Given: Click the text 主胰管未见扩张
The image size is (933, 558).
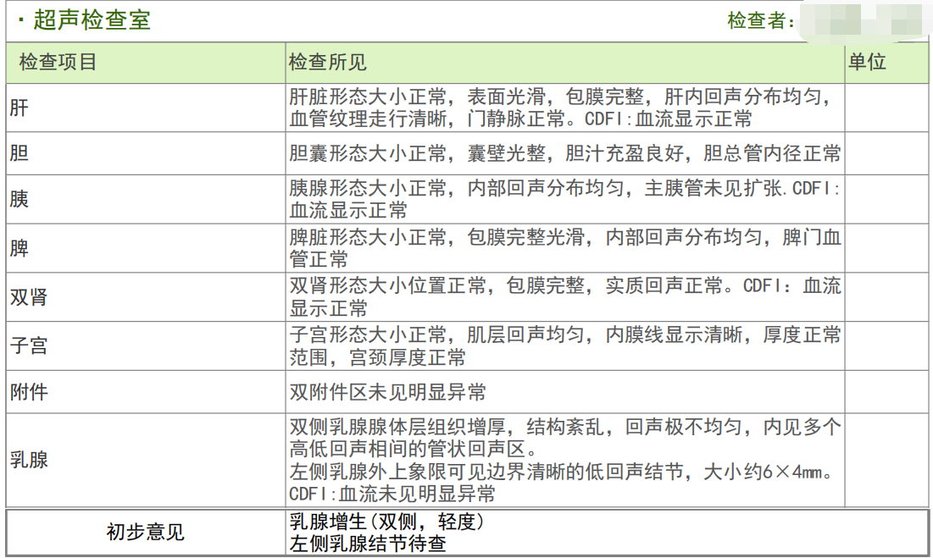Looking at the screenshot, I should tap(714, 188).
